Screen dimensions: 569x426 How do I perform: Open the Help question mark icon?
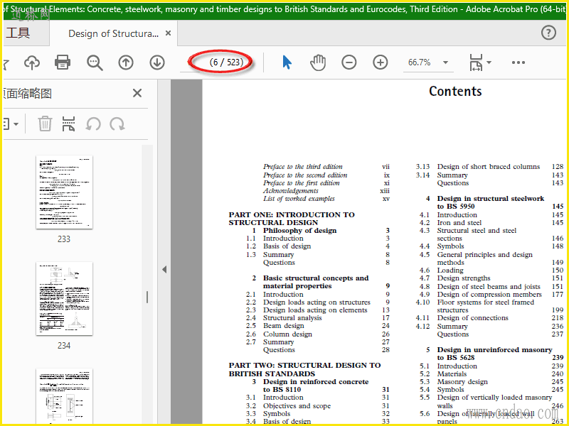[548, 33]
